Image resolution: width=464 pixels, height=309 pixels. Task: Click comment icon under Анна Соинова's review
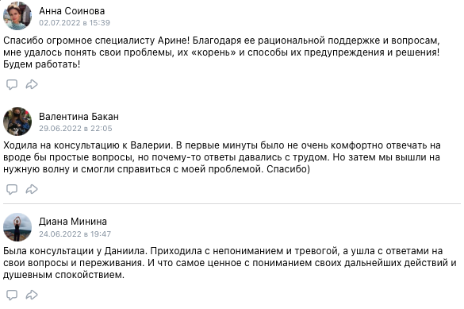coord(12,84)
